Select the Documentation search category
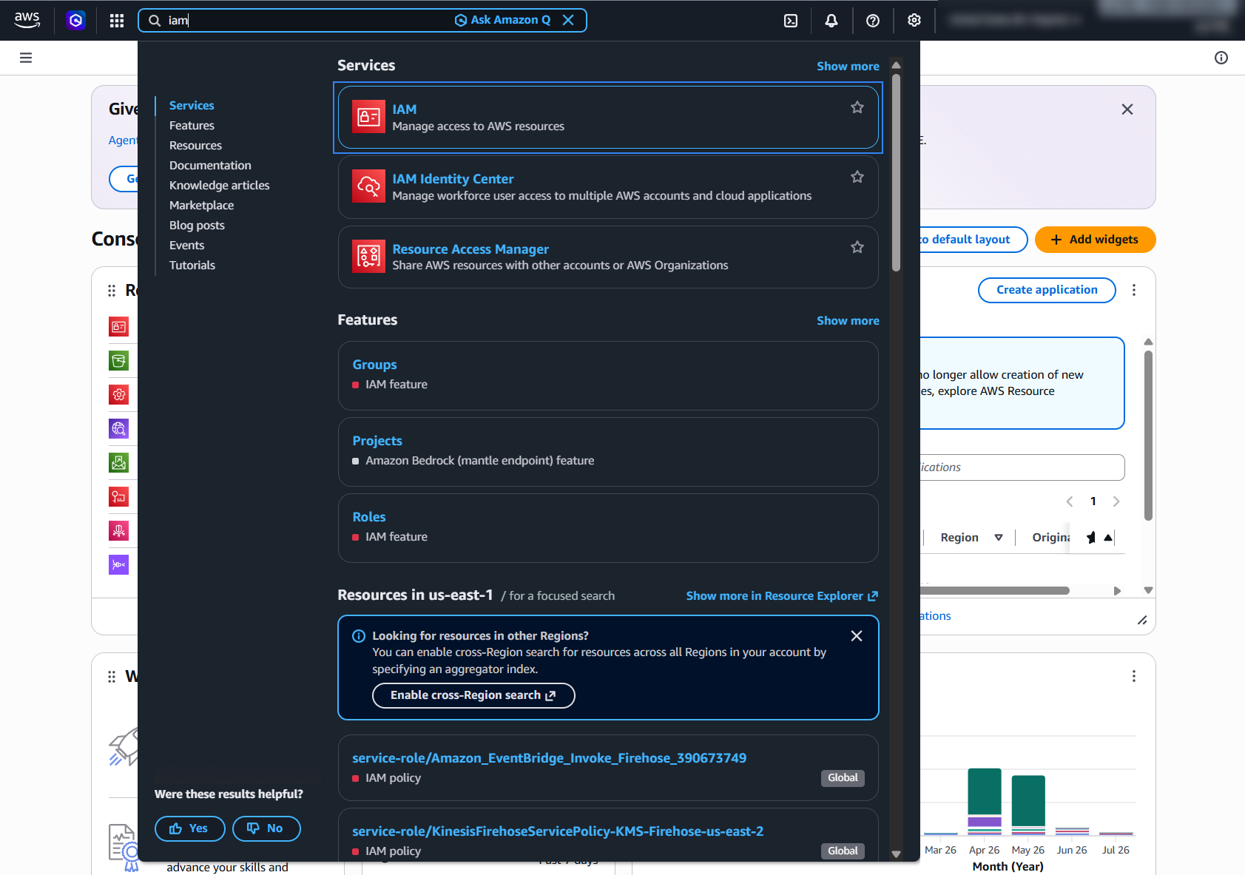This screenshot has height=875, width=1245. coord(210,166)
